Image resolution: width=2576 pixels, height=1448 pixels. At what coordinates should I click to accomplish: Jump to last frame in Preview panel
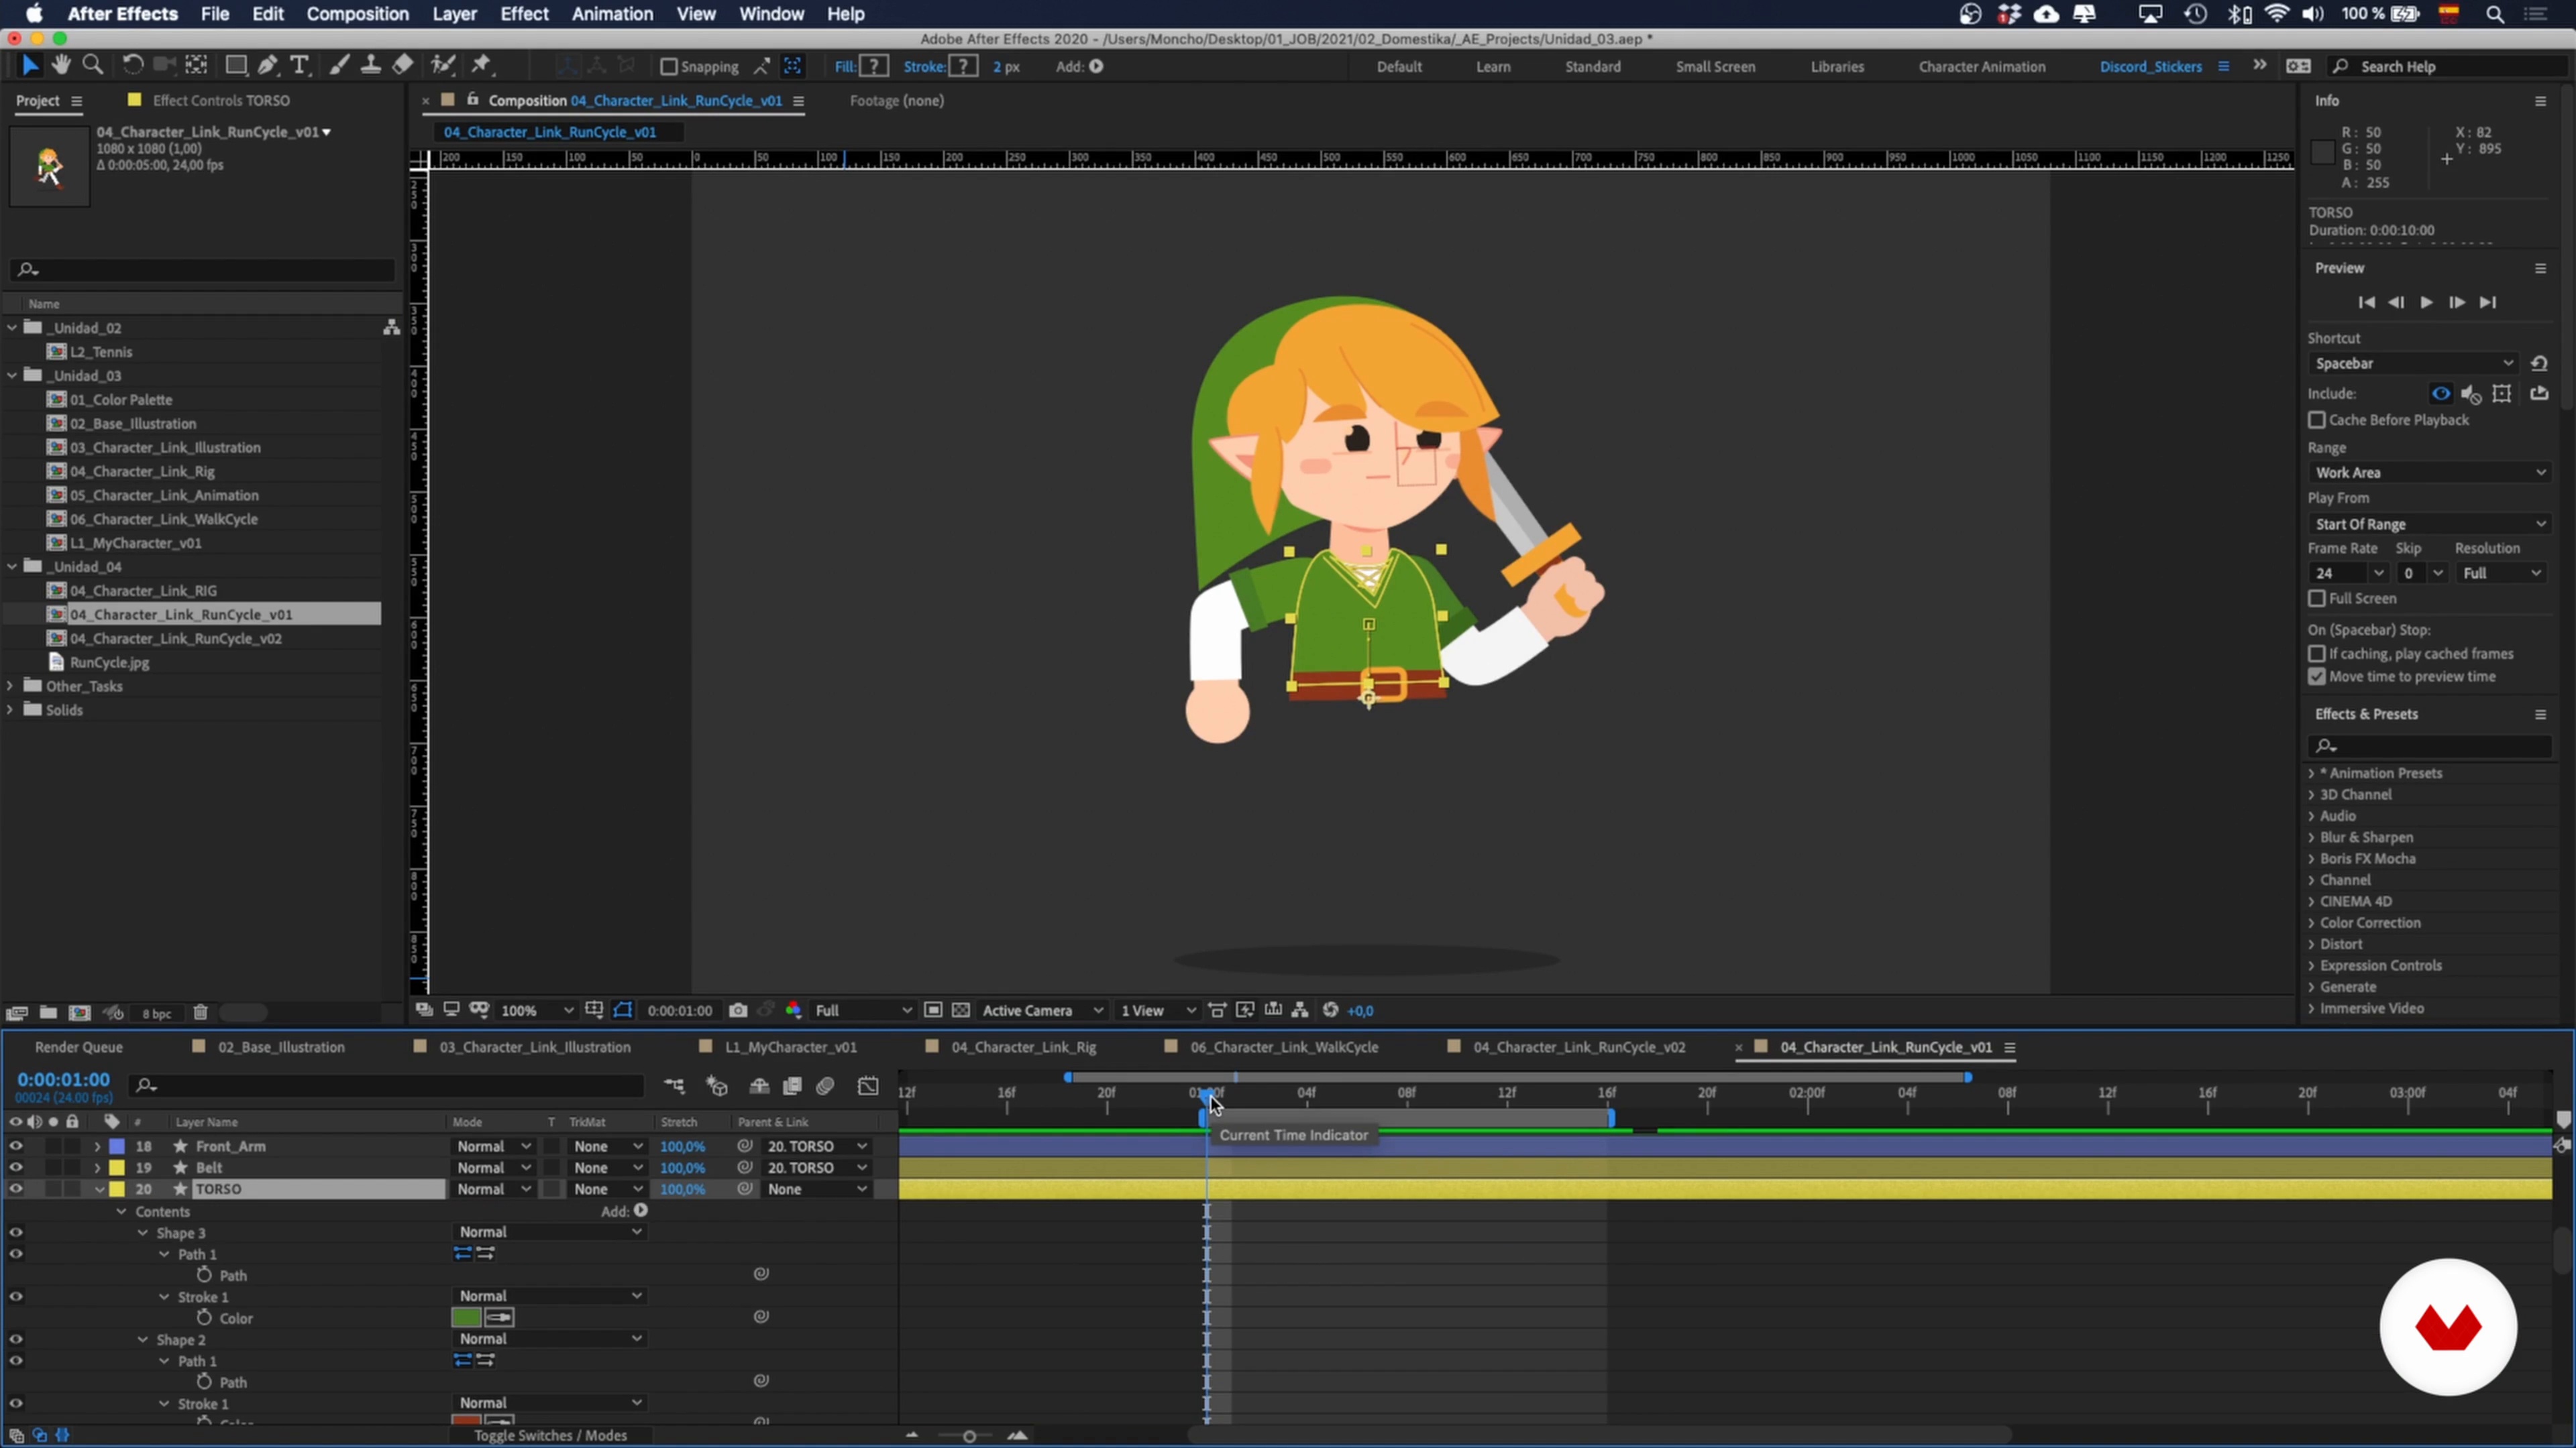(2488, 303)
